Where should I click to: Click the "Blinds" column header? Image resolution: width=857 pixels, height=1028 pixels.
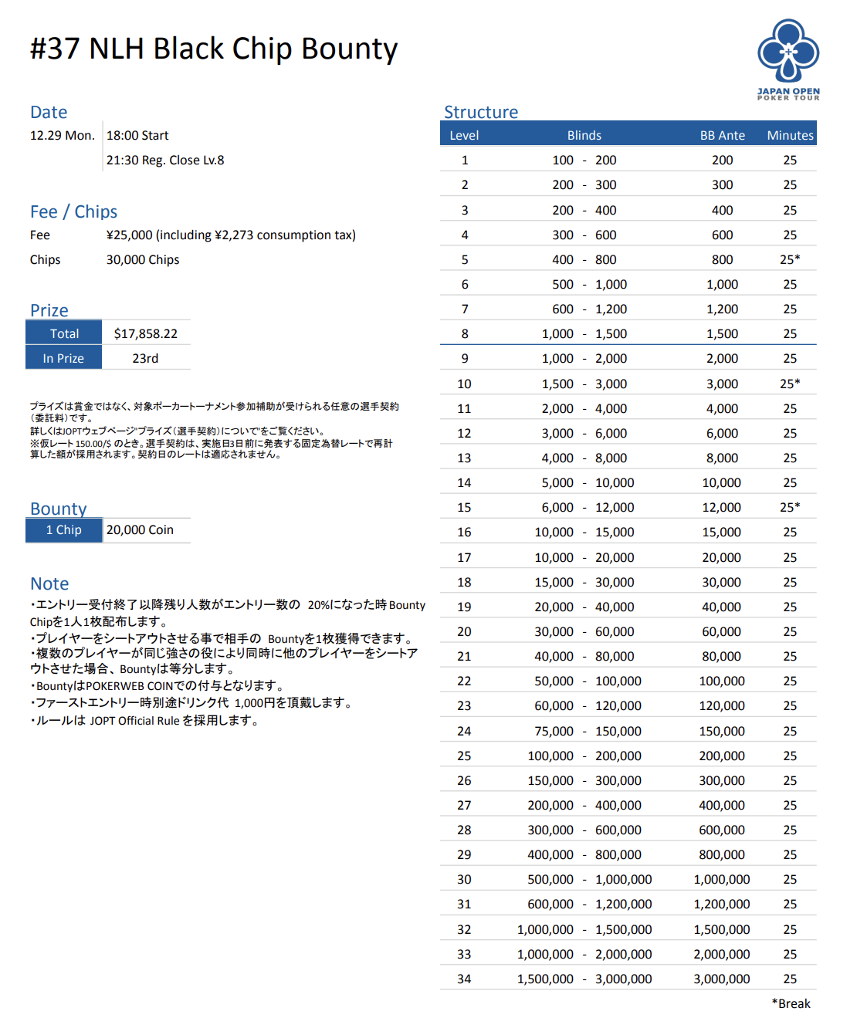[584, 135]
